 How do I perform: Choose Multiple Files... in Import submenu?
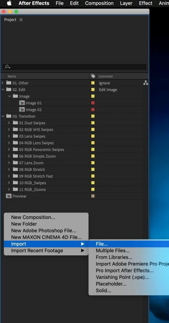129,251
